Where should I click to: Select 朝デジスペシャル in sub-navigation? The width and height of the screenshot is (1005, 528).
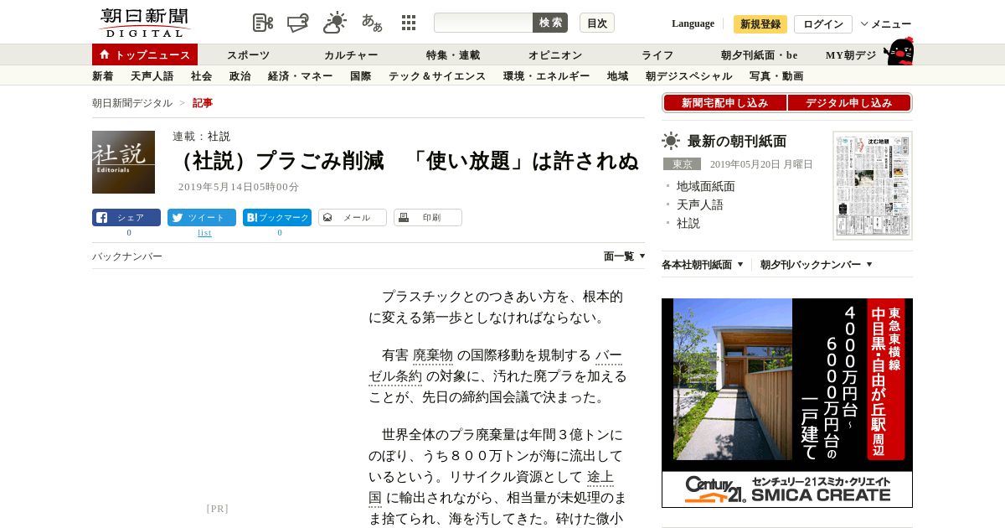[x=689, y=76]
